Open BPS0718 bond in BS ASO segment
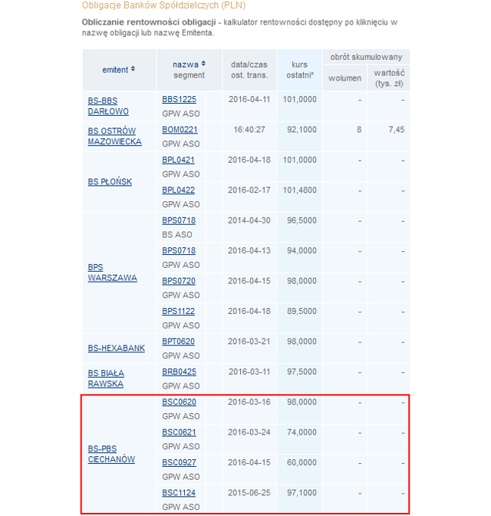The width and height of the screenshot is (491, 516). pyautogui.click(x=179, y=220)
